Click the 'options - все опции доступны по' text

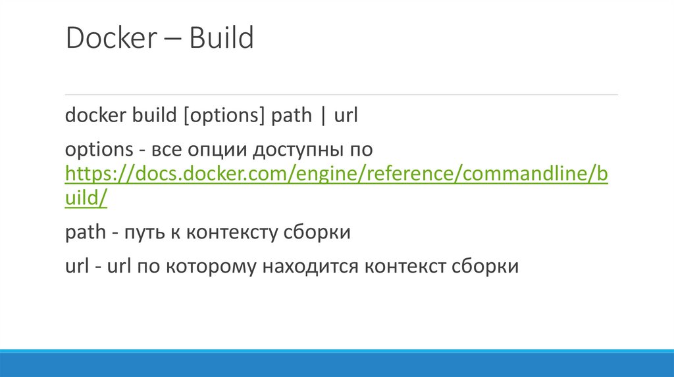219,150
